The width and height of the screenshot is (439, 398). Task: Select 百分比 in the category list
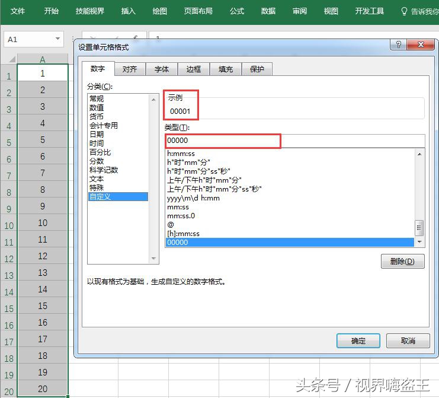click(118, 152)
